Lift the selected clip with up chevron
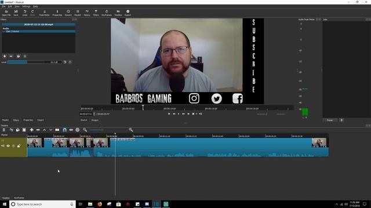This screenshot has height=208, width=371. point(44,130)
